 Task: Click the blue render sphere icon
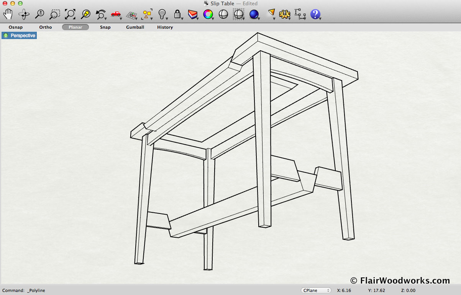coord(254,15)
